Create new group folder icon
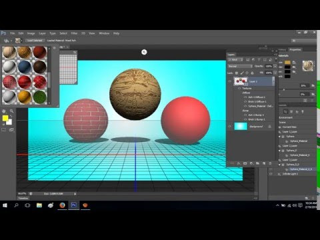The width and height of the screenshot is (320, 240). [x=257, y=163]
